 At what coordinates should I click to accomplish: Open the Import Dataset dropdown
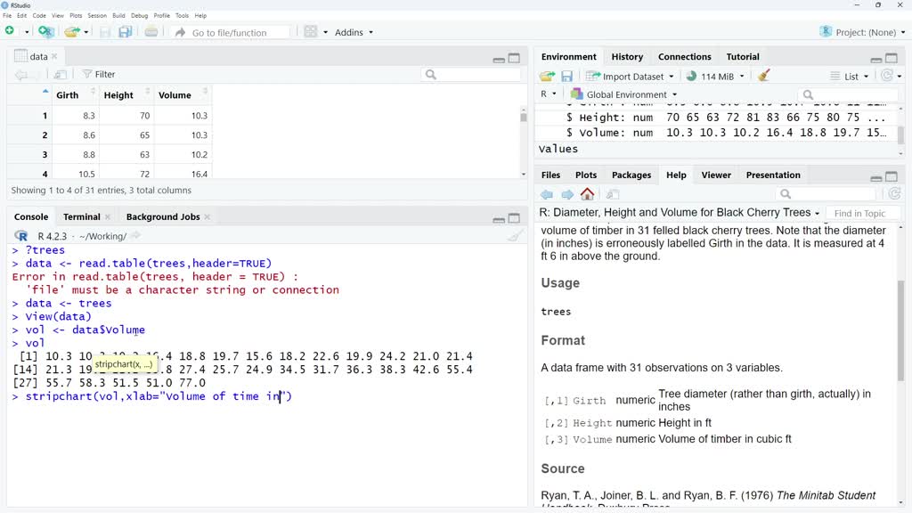tap(630, 77)
